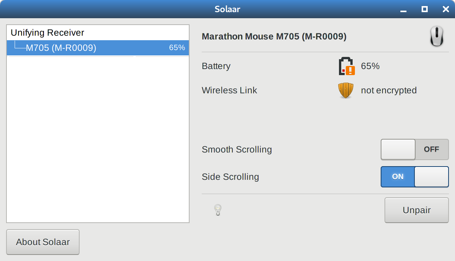The image size is (455, 261).
Task: Click the Marathon Mouse M705 title heading
Action: [x=274, y=36]
